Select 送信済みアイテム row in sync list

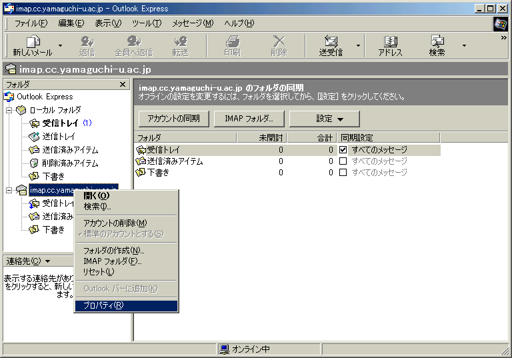point(287,161)
